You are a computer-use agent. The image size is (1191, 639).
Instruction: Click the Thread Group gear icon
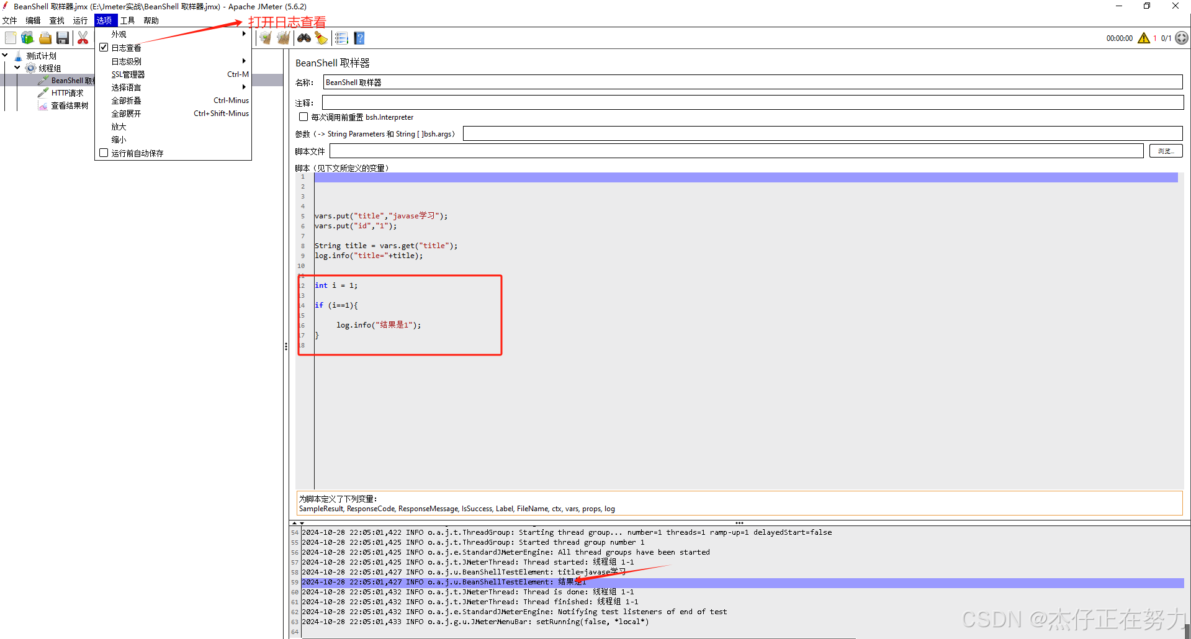tap(30, 68)
